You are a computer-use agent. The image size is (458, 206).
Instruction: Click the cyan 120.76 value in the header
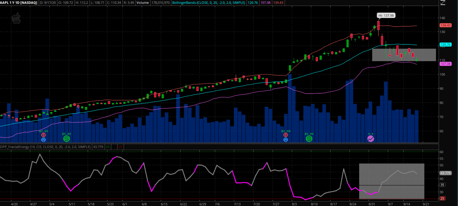[x=253, y=3]
